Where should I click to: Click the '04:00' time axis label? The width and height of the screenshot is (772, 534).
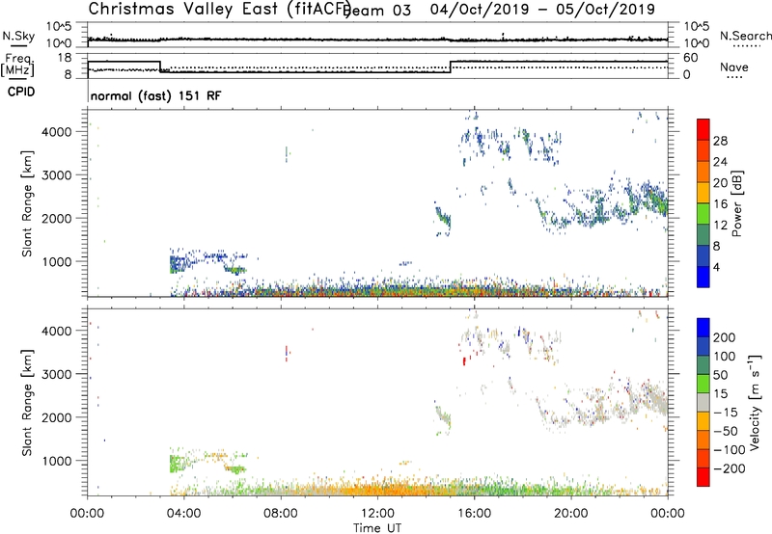pos(183,514)
